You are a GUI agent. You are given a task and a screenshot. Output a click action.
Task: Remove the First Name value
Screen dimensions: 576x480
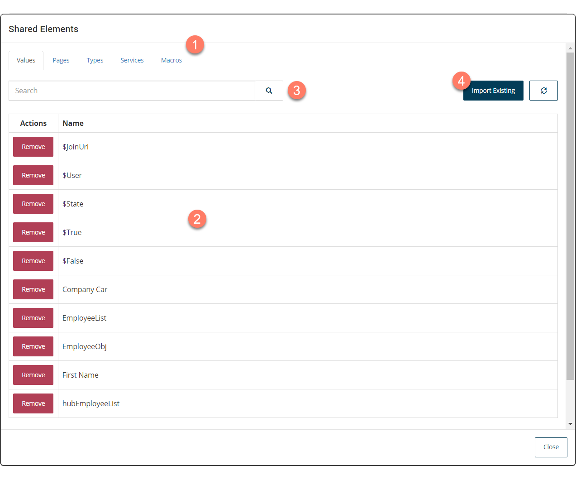(33, 375)
